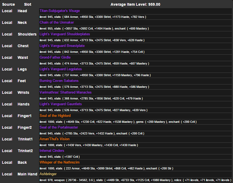The height and width of the screenshot is (183, 233).
Task: Select the Wrists slot label
Action: pos(23,92)
